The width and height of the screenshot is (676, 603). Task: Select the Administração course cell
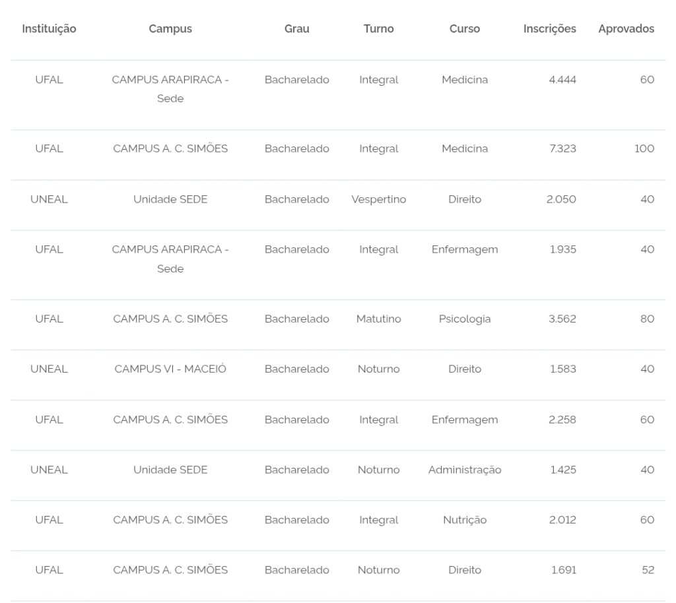465,470
